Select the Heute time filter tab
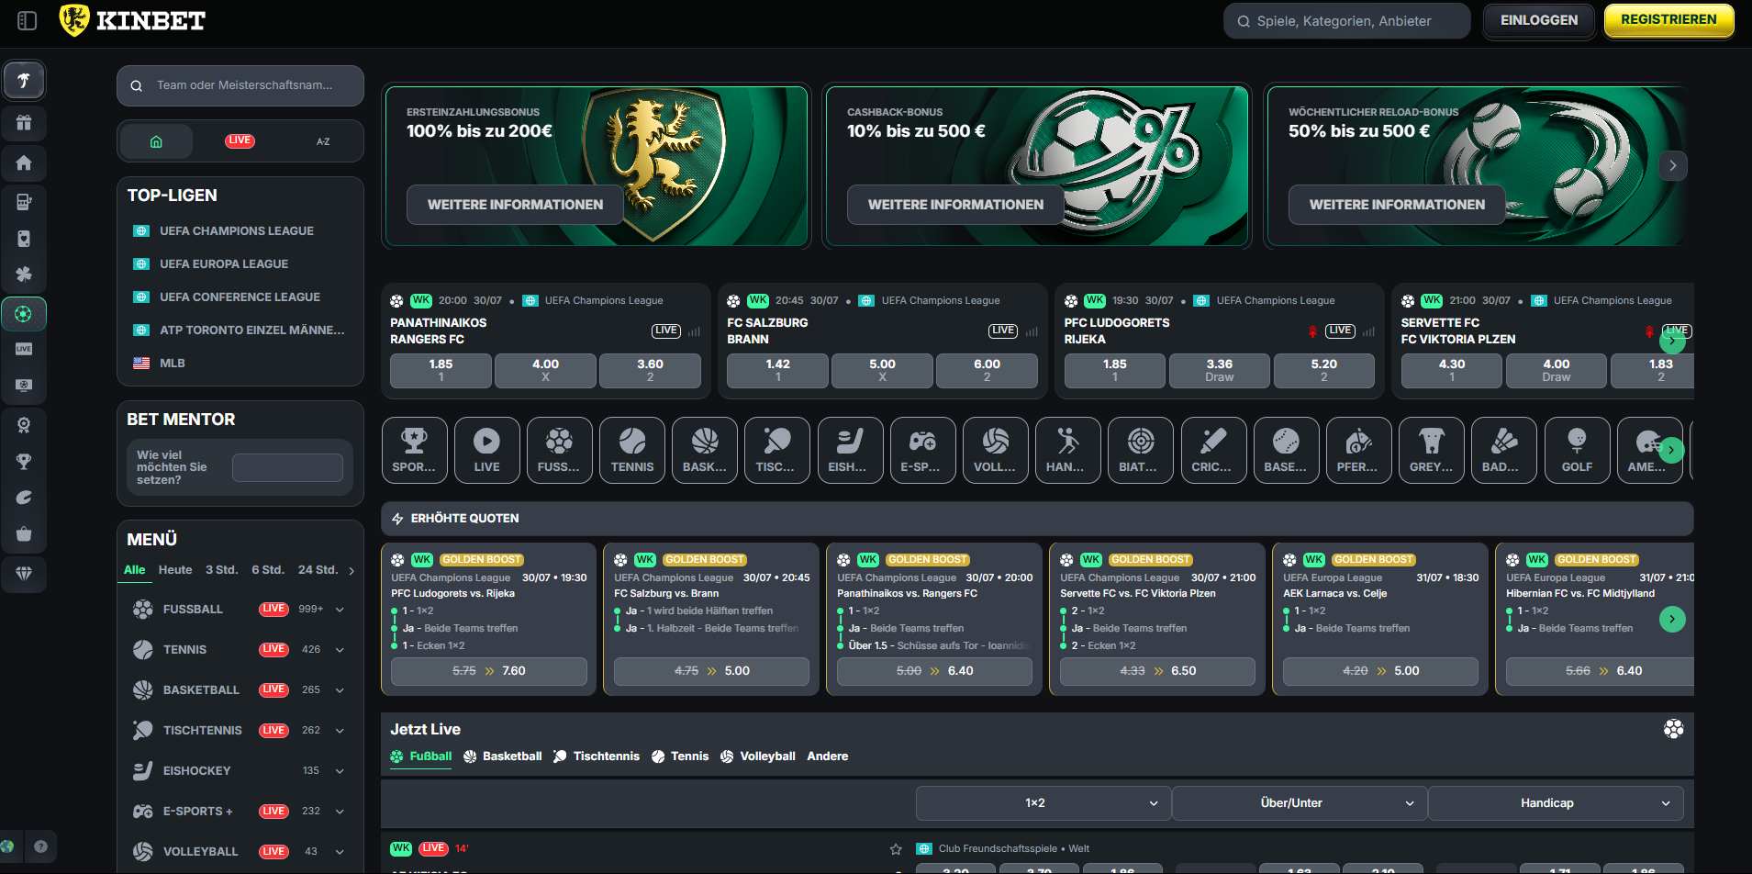The height and width of the screenshot is (874, 1752). click(175, 570)
